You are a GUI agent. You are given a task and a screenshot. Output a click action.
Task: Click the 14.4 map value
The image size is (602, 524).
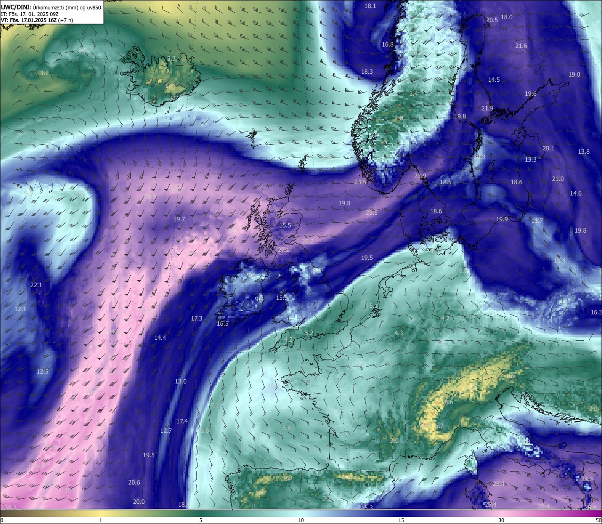160,337
